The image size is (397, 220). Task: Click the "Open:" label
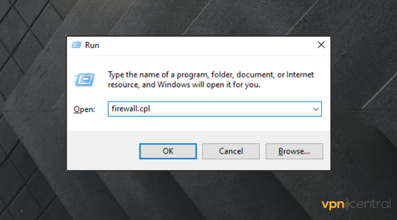[x=84, y=110]
